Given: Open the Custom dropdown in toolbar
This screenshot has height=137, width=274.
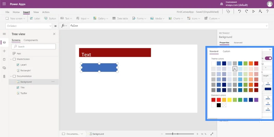Looking at the screenshot, I should (212, 18).
